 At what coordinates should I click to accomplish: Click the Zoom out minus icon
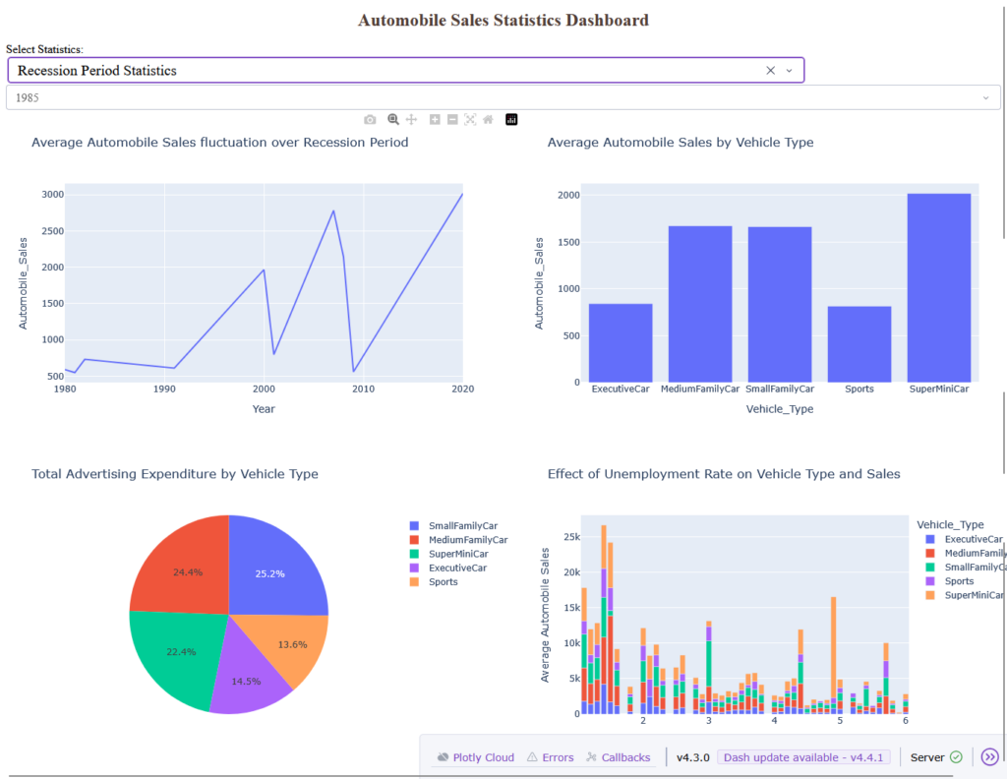point(452,119)
